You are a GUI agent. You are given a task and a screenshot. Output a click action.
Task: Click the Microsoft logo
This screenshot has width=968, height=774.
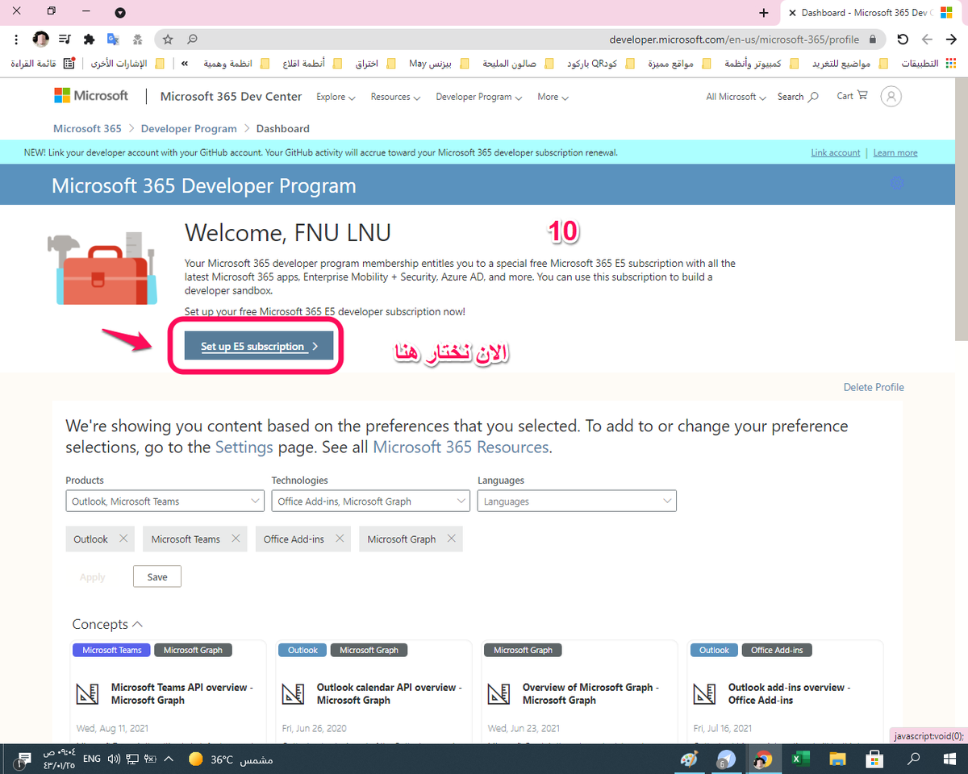click(x=90, y=95)
